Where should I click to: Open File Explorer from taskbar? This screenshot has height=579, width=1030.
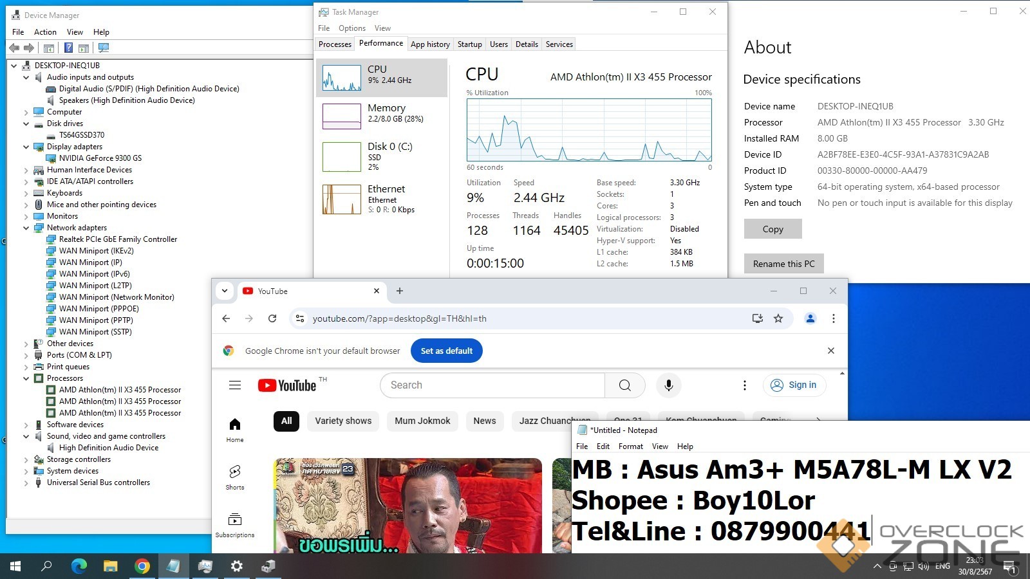111,566
